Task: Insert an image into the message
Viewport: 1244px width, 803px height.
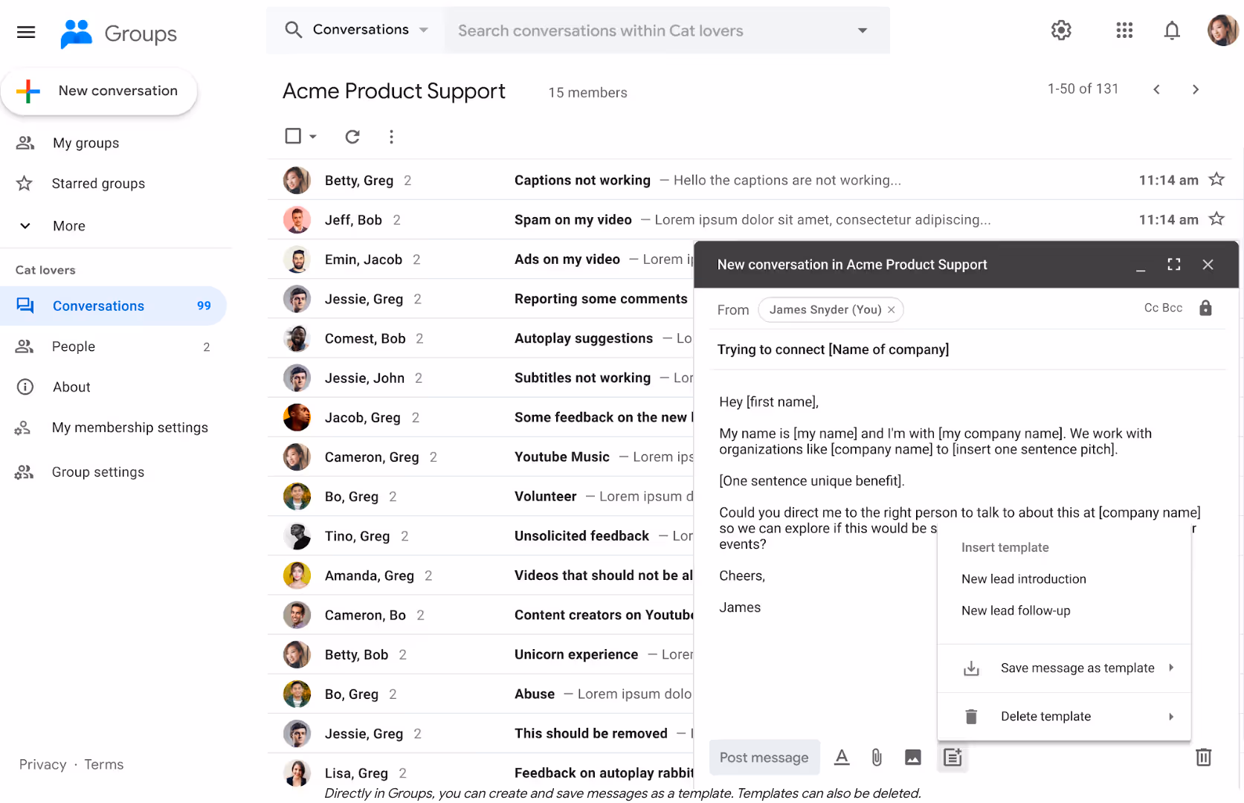Action: pyautogui.click(x=913, y=758)
